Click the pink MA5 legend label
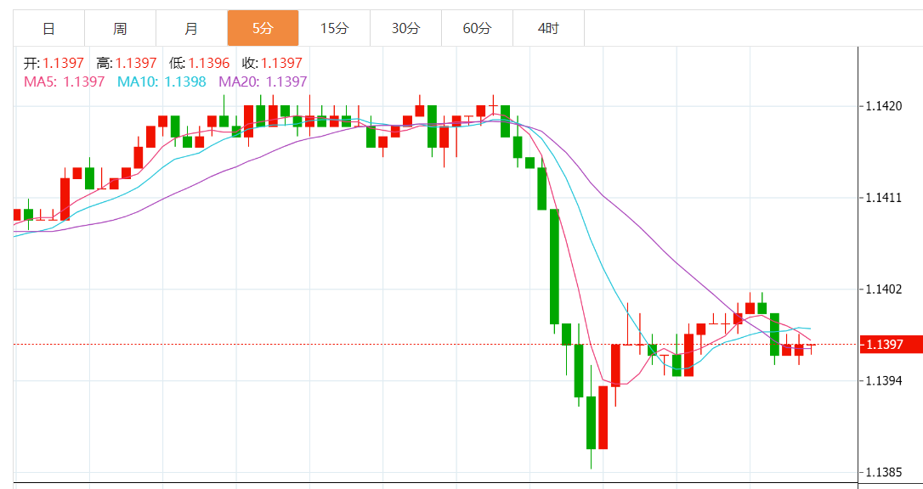923x489 pixels. [x=64, y=81]
